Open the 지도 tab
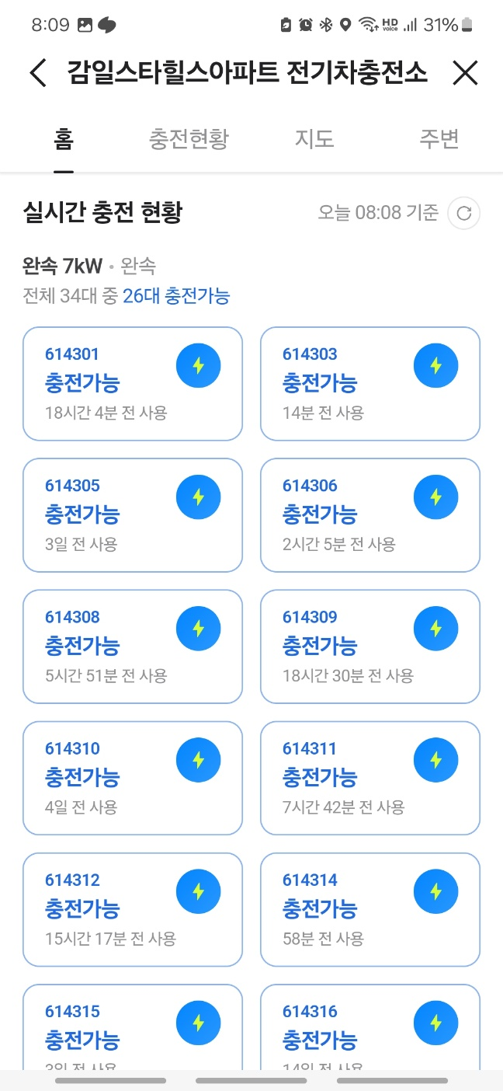Screen dimensions: 503x1091 click(x=314, y=138)
